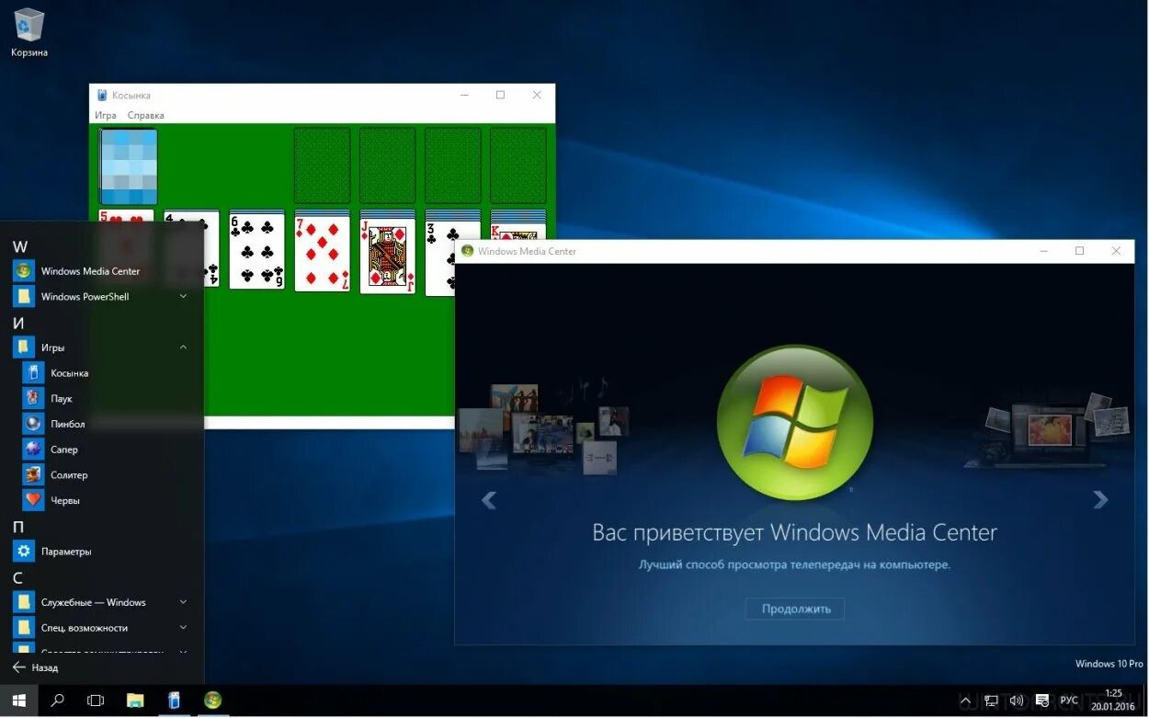1149x718 pixels.
Task: Click the Windows PowerShell folder icon
Action: 24,296
